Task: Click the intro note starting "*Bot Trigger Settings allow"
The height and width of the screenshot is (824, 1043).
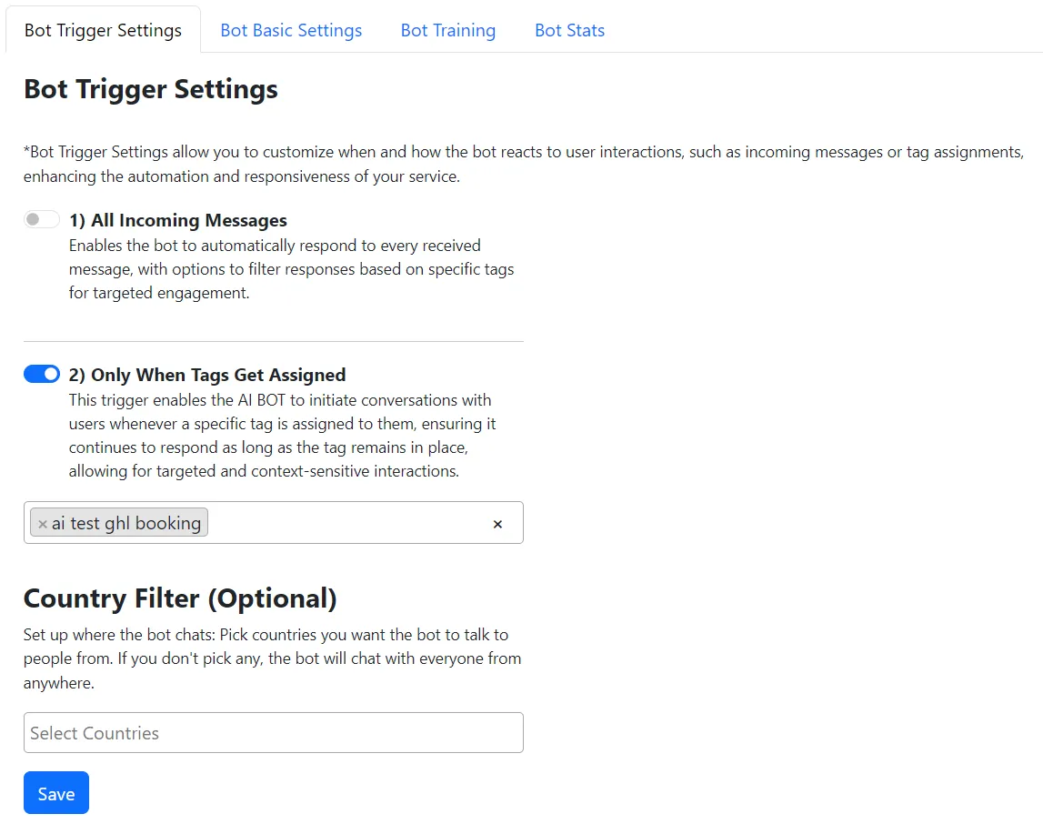Action: [523, 164]
